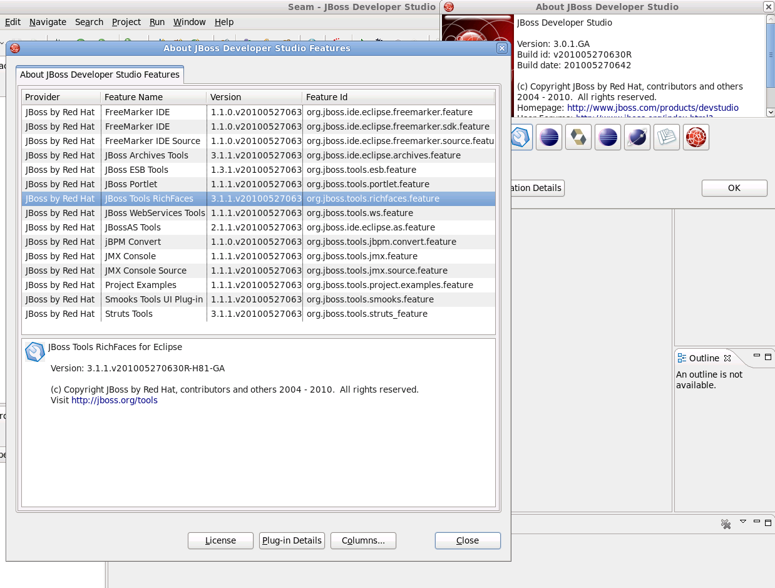Open the Edit menu
This screenshot has width=775, height=588.
pos(13,22)
